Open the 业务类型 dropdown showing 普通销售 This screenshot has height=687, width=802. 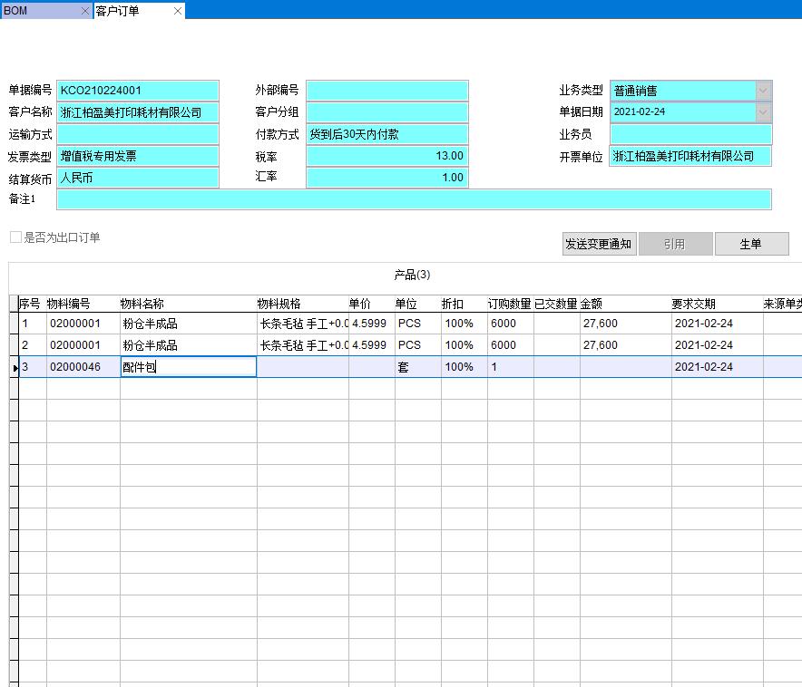tap(765, 90)
